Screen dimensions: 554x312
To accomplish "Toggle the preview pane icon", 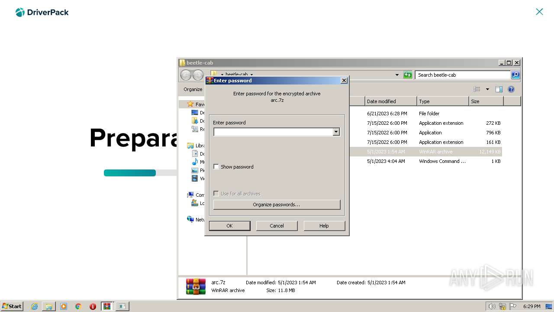I will 499,89.
